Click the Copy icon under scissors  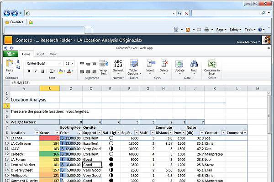click(x=18, y=67)
